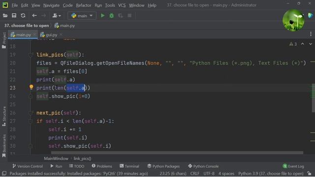The image size is (315, 177).
Task: Open the Refactor menu
Action: (x=84, y=5)
